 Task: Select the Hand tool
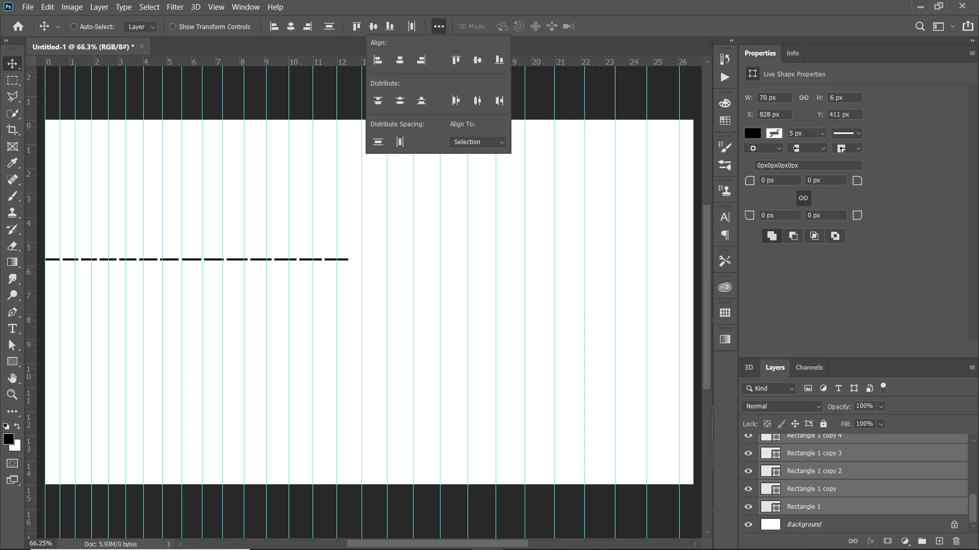point(13,378)
